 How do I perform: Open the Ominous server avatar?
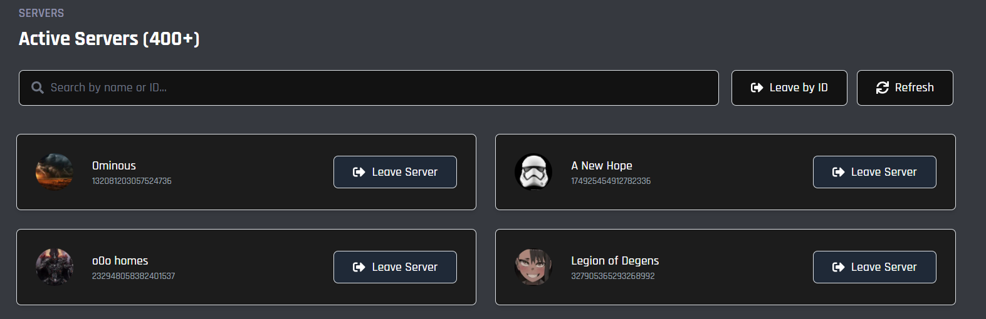[55, 172]
